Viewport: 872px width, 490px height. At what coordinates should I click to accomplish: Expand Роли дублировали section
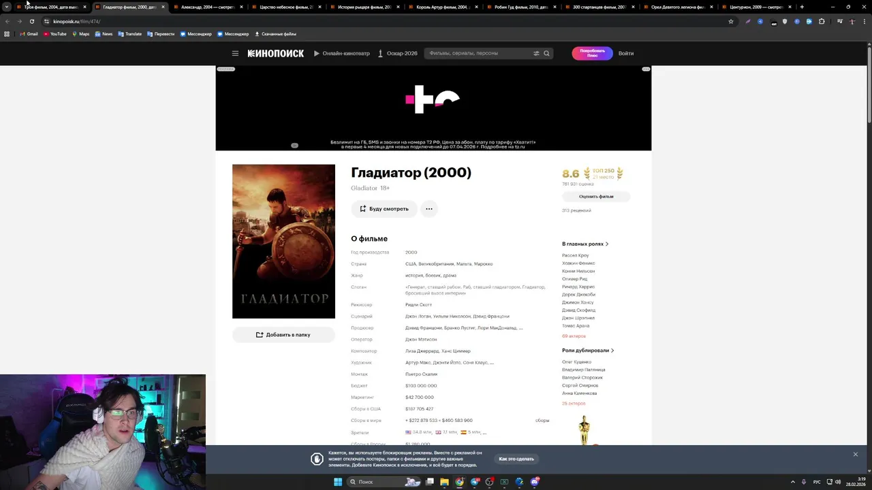[x=588, y=350]
